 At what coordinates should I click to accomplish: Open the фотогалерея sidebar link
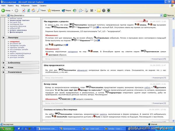point(16,32)
